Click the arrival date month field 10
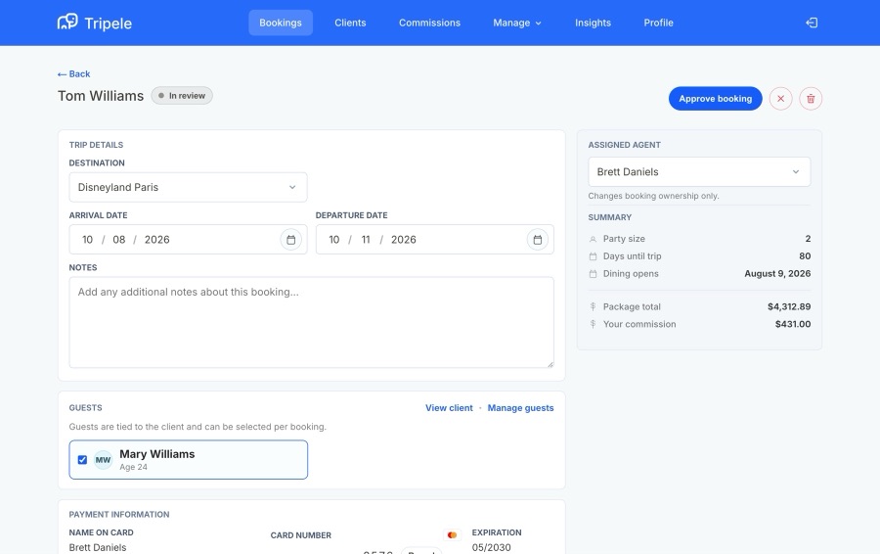The height and width of the screenshot is (554, 880). 88,240
